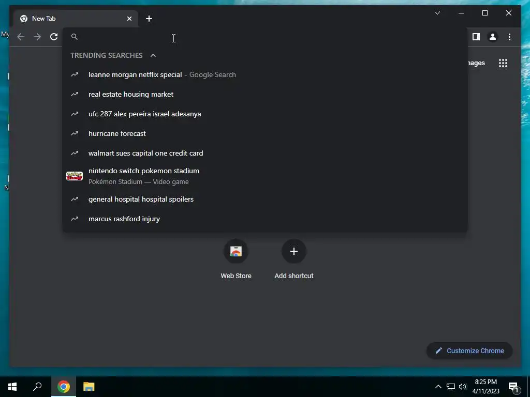530x397 pixels.
Task: Select 'hurricane forecast' suggestion
Action: [x=265, y=133]
